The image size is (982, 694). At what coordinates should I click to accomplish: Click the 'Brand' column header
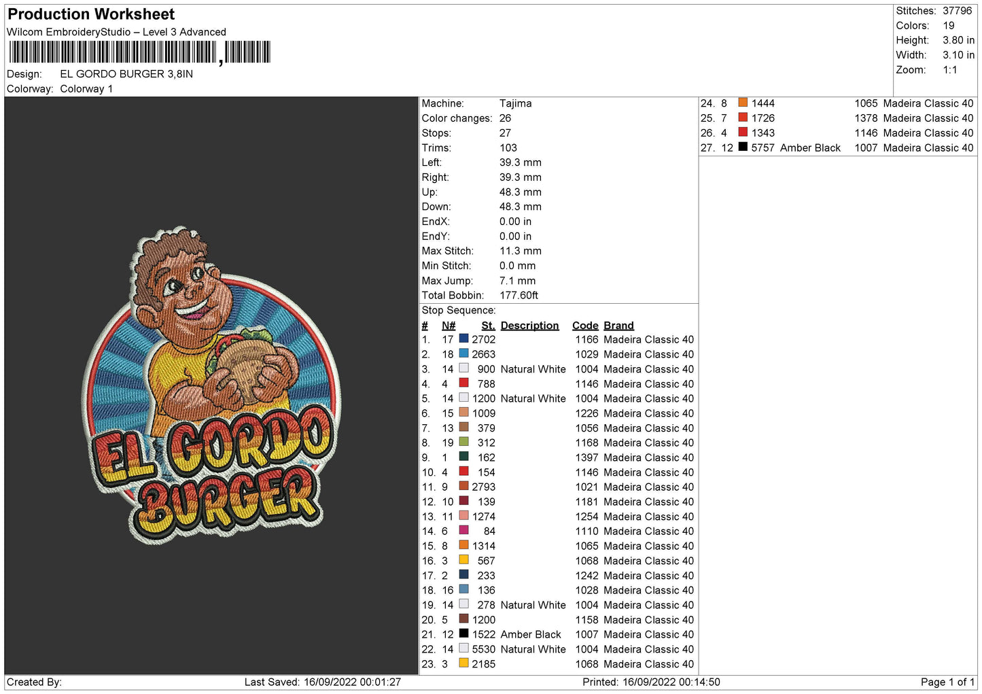coord(618,326)
